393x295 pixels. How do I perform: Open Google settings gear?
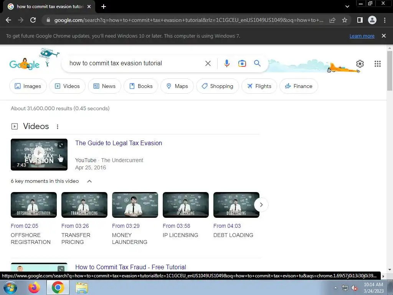point(360,64)
